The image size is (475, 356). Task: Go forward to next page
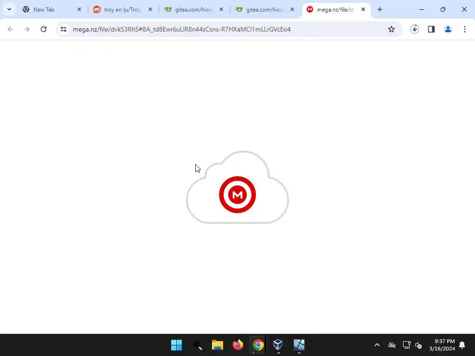27,29
